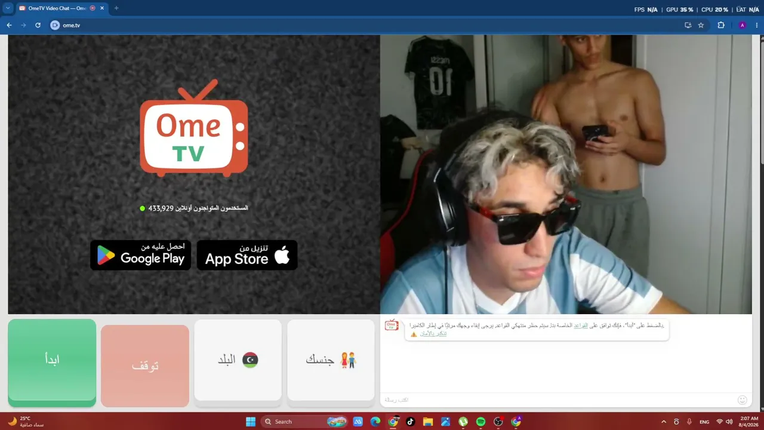Viewport: 764px width, 430px height.
Task: Open the Photos app from the taskbar
Action: click(x=445, y=422)
